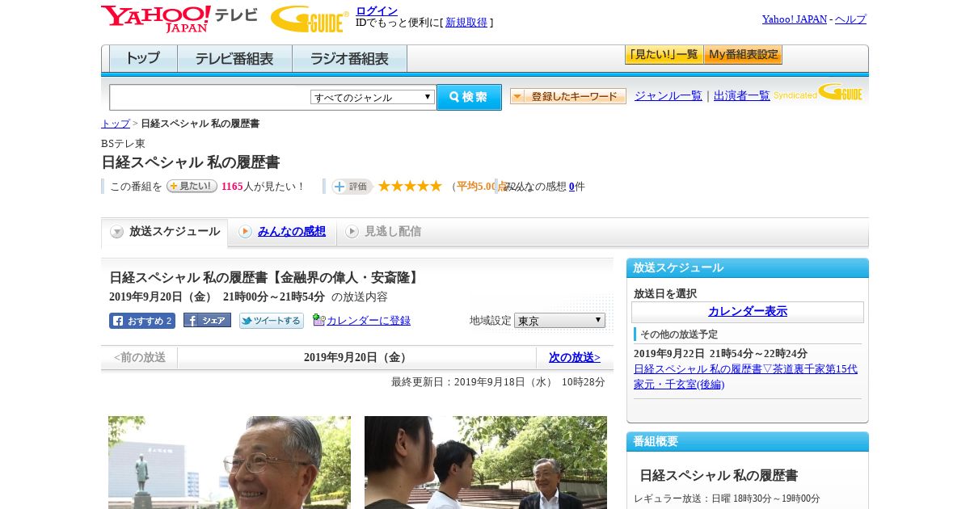The width and height of the screenshot is (970, 509).
Task: Click the 0件 reviews count link
Action: tap(571, 187)
